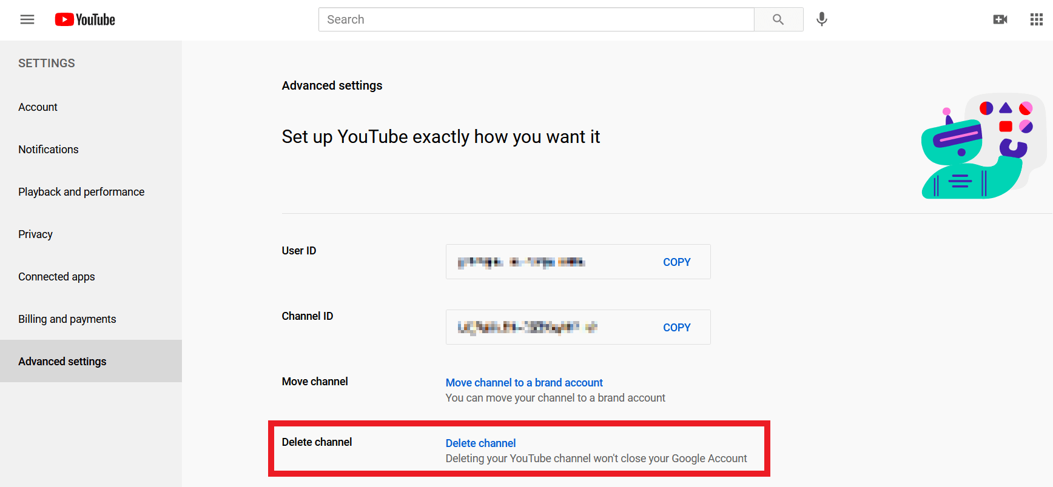Open the hamburger navigation menu
The height and width of the screenshot is (487, 1053).
click(27, 19)
